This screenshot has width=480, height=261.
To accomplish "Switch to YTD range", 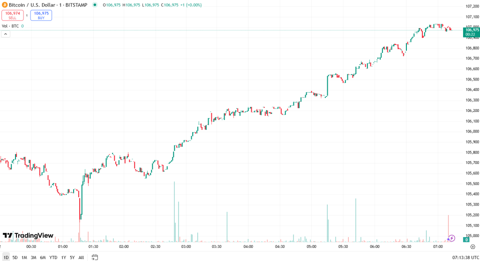I will [53, 257].
